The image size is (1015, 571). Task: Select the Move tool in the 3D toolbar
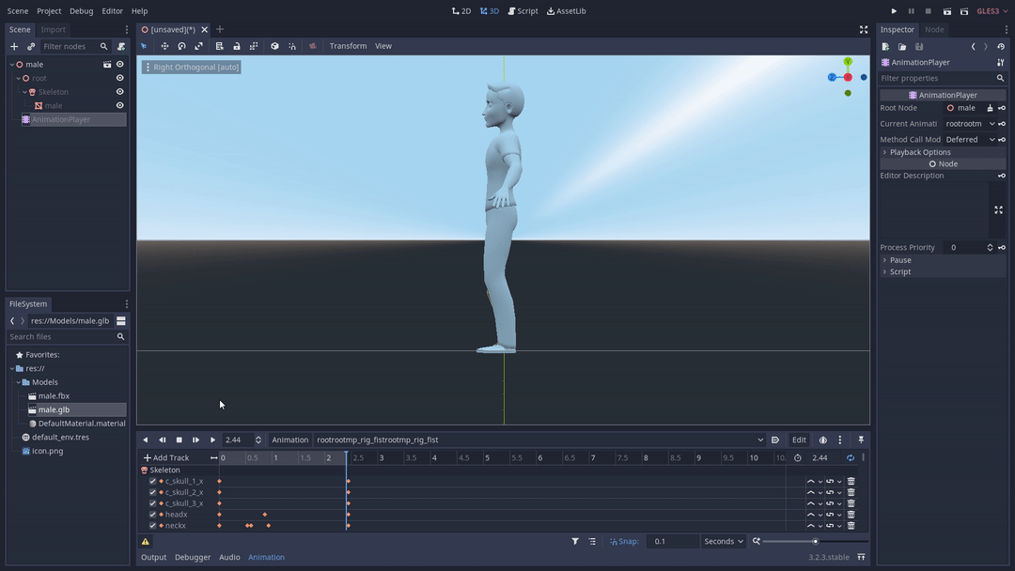coord(164,45)
